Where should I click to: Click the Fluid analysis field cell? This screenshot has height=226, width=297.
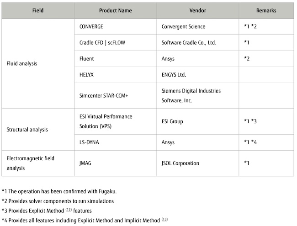click(22, 64)
